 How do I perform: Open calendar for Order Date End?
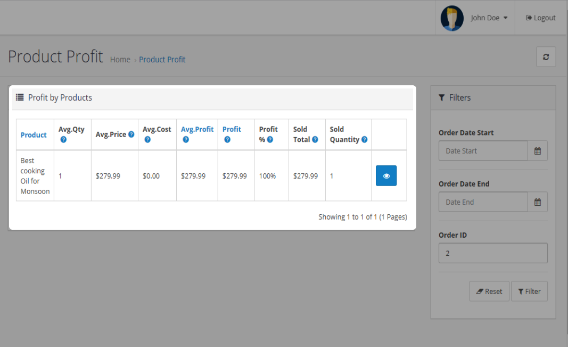pos(537,202)
